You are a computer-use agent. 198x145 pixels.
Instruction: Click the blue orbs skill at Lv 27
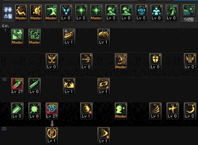52,111
